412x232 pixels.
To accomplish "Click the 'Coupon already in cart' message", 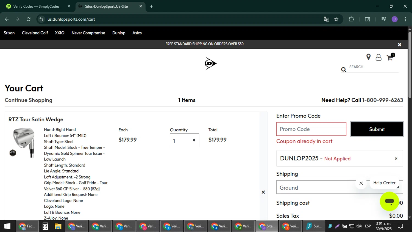I will pos(304,141).
